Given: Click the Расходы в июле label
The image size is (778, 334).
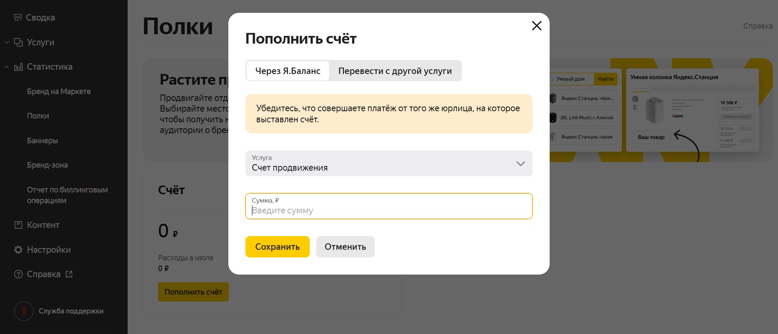Looking at the screenshot, I should (x=186, y=258).
